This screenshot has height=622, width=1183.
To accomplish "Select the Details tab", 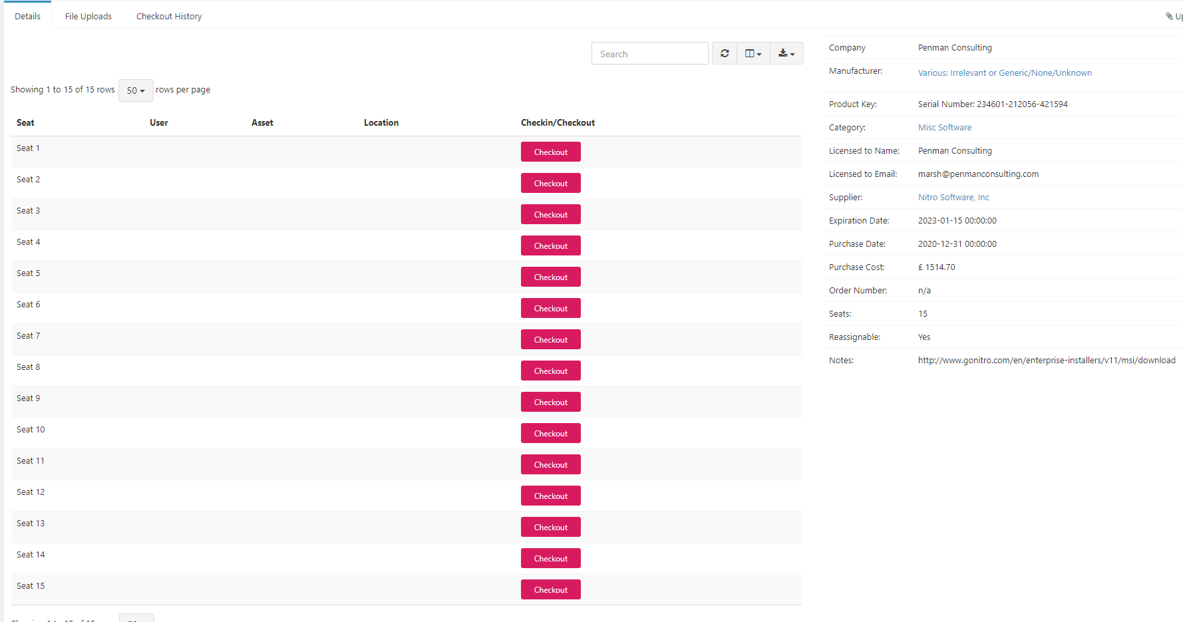I will (x=27, y=15).
